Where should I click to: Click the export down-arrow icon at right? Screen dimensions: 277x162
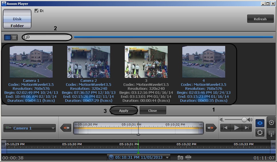point(271,133)
